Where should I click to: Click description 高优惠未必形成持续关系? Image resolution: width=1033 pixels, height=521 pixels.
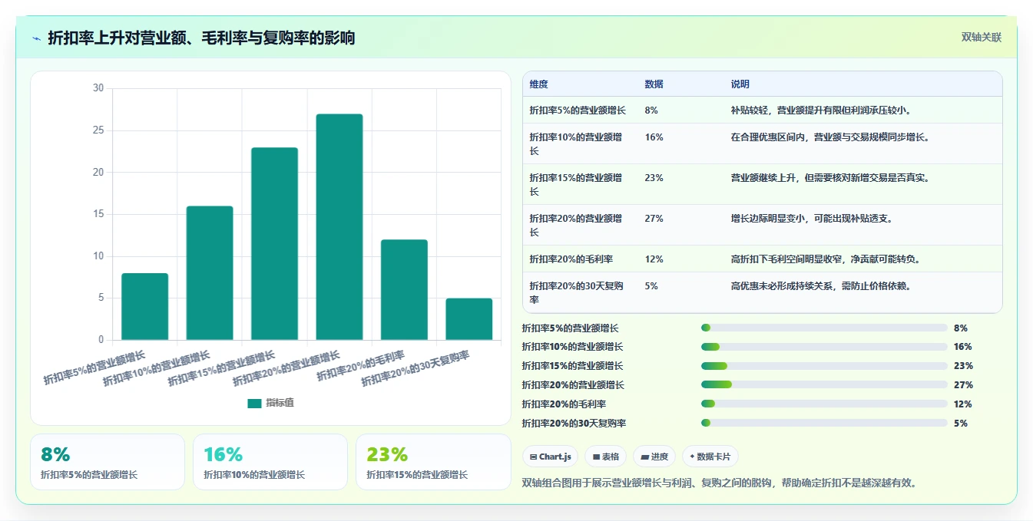(x=821, y=286)
